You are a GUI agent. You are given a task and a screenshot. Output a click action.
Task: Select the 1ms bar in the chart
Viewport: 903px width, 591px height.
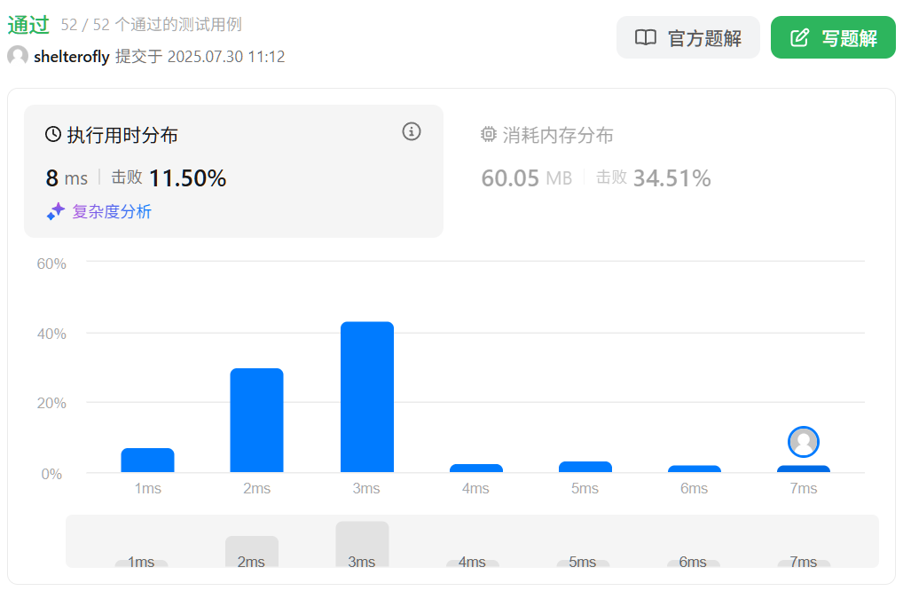[x=147, y=461]
